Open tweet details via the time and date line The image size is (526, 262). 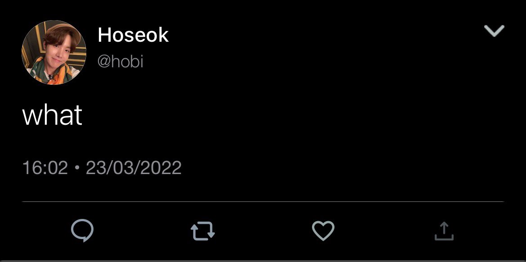(102, 168)
